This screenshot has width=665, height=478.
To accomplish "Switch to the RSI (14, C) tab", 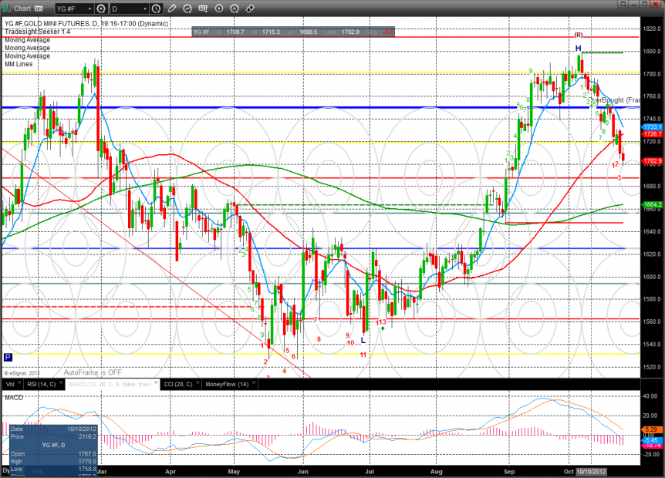I will (x=41, y=385).
